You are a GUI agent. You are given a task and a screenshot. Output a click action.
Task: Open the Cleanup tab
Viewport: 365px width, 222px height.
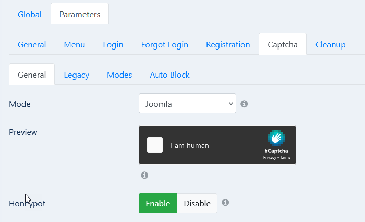pyautogui.click(x=330, y=44)
